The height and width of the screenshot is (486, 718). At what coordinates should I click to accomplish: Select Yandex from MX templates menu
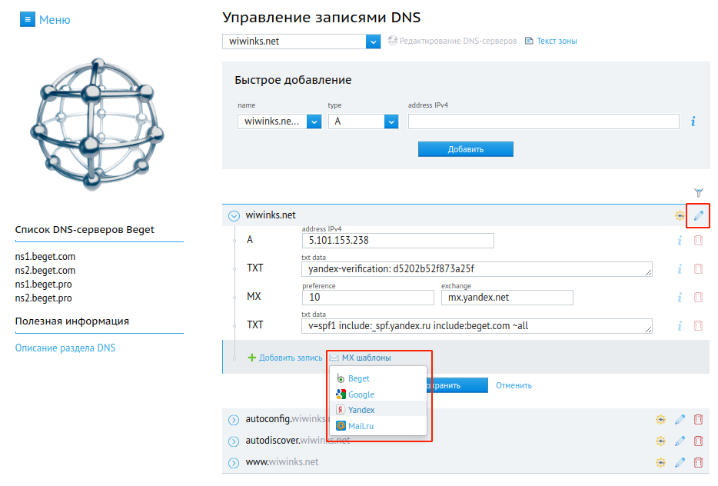[x=361, y=410]
